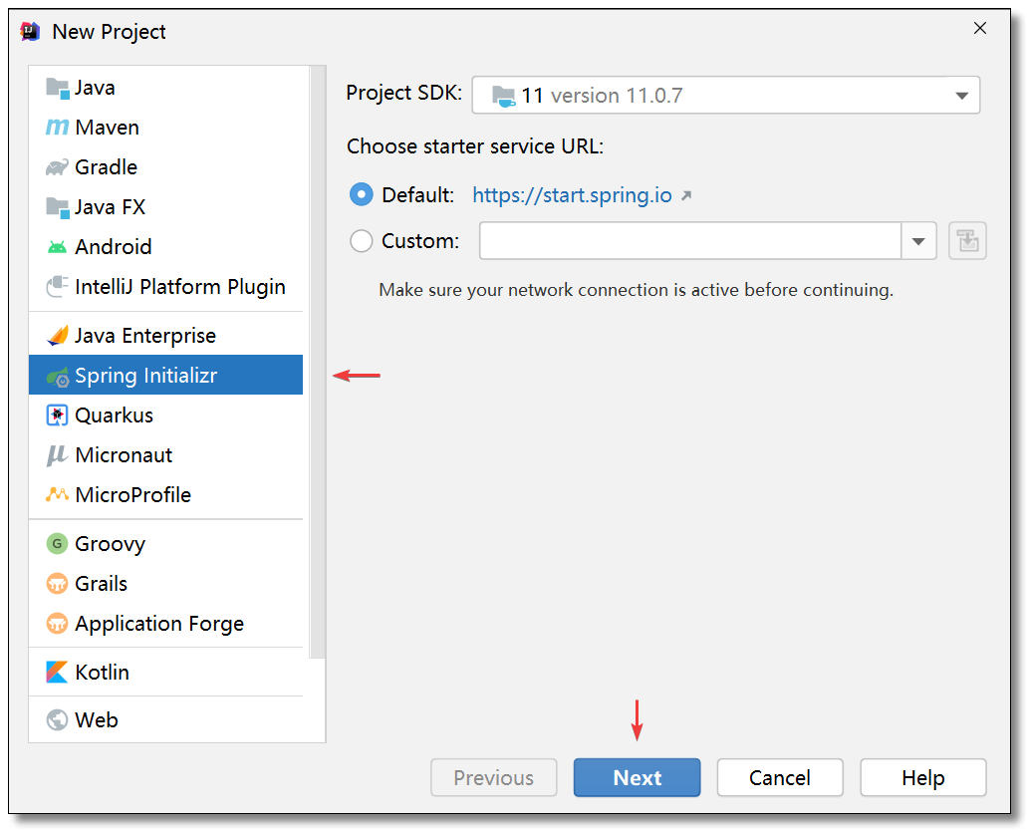Open the start.spring.io link

pyautogui.click(x=572, y=195)
